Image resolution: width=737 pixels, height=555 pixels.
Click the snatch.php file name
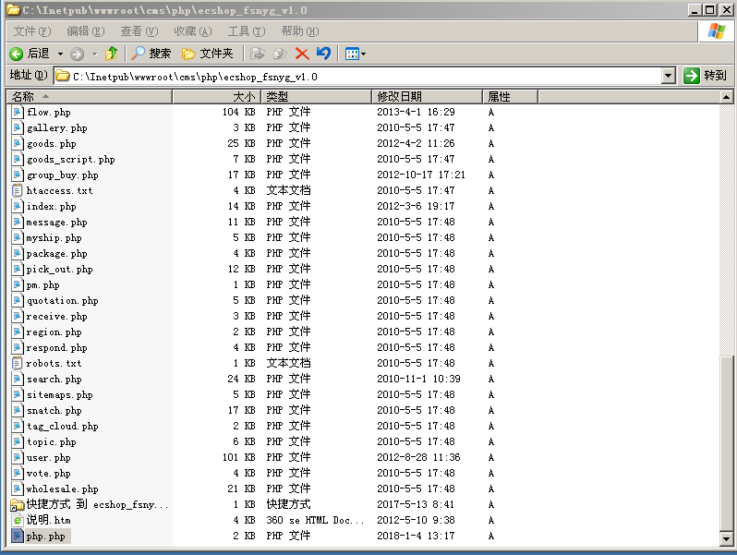(54, 411)
